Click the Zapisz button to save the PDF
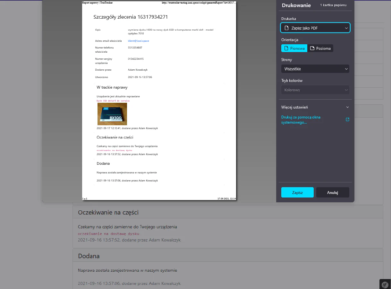Viewport: 391px width, 289px height. coord(297,192)
